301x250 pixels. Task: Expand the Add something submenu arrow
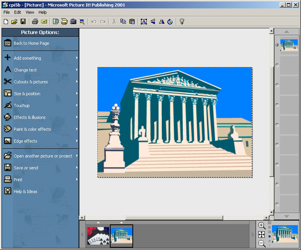coord(77,58)
